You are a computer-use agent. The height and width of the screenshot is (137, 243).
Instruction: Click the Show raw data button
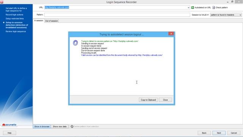[x=60, y=126]
